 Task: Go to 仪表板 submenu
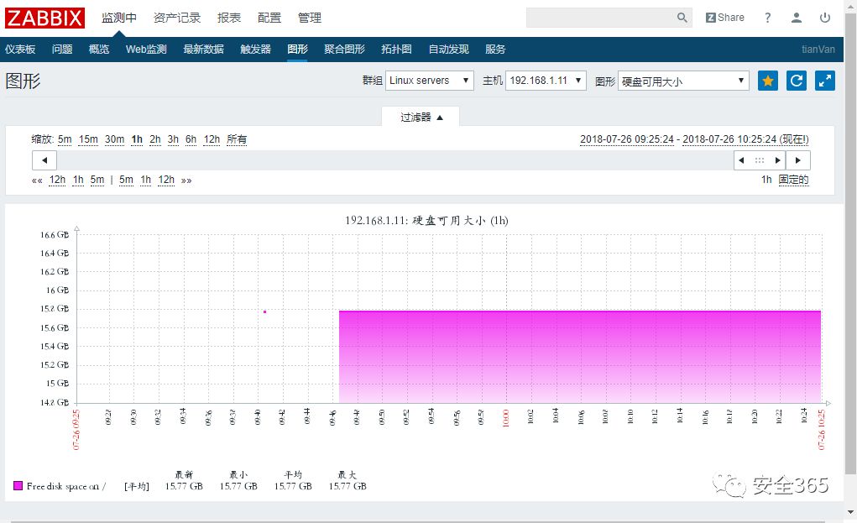tap(20, 50)
